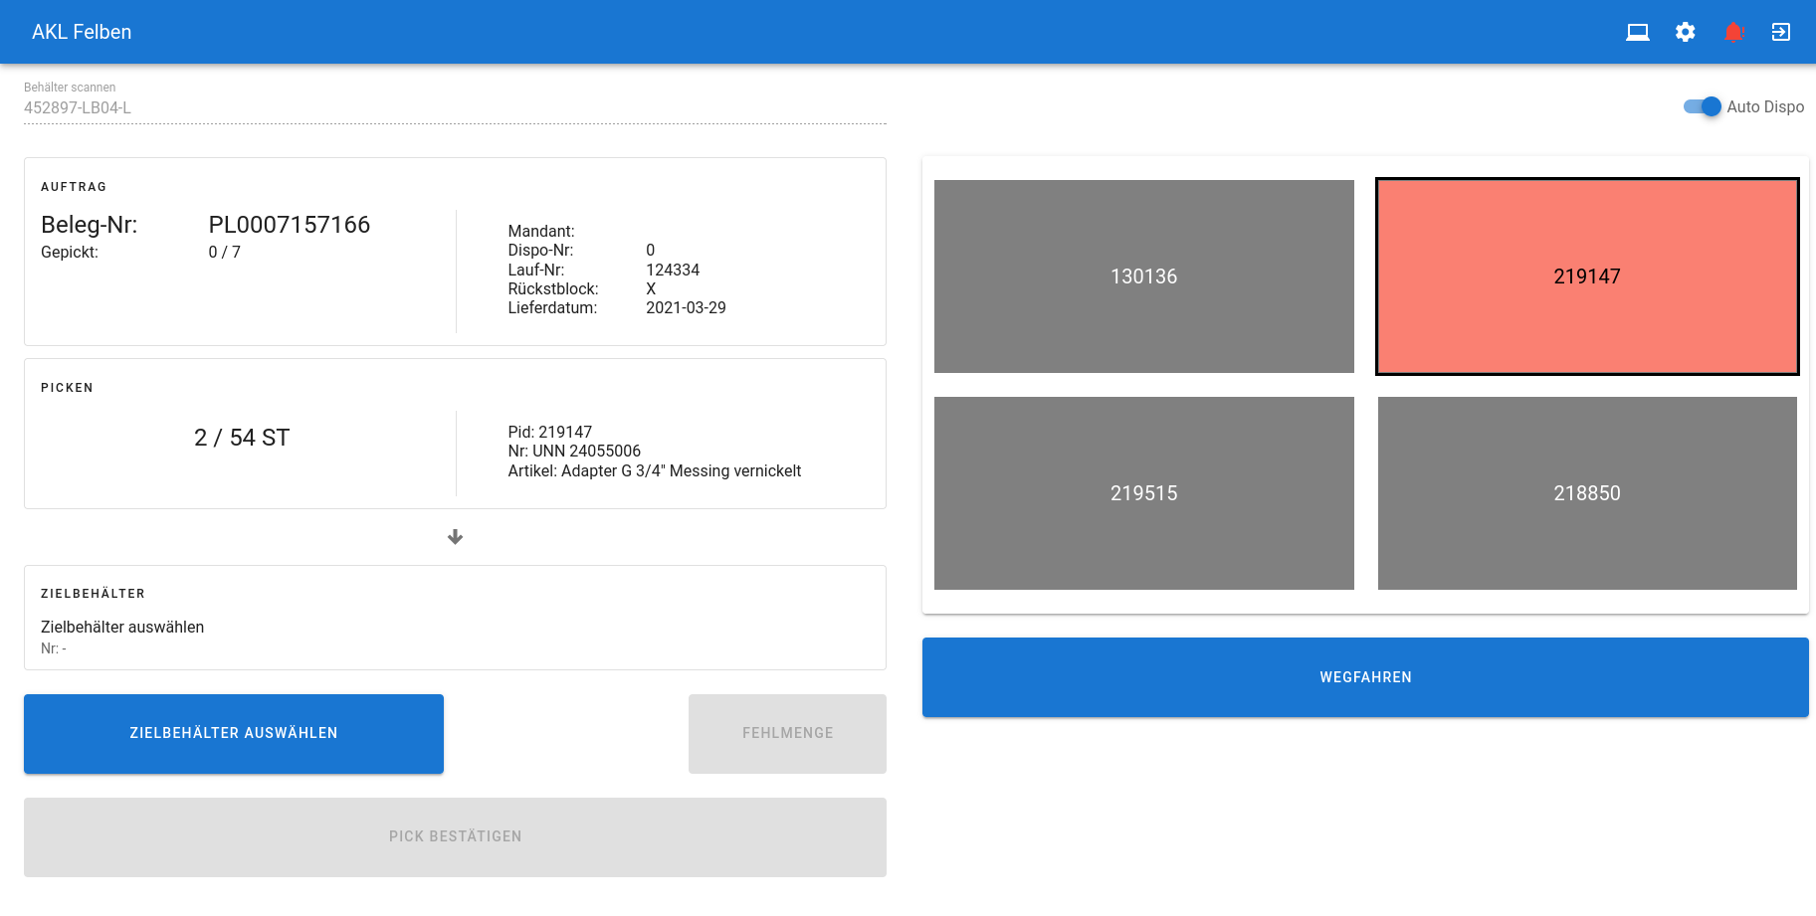Click the red notification bell icon
Viewport: 1816px width, 916px height.
pyautogui.click(x=1733, y=32)
